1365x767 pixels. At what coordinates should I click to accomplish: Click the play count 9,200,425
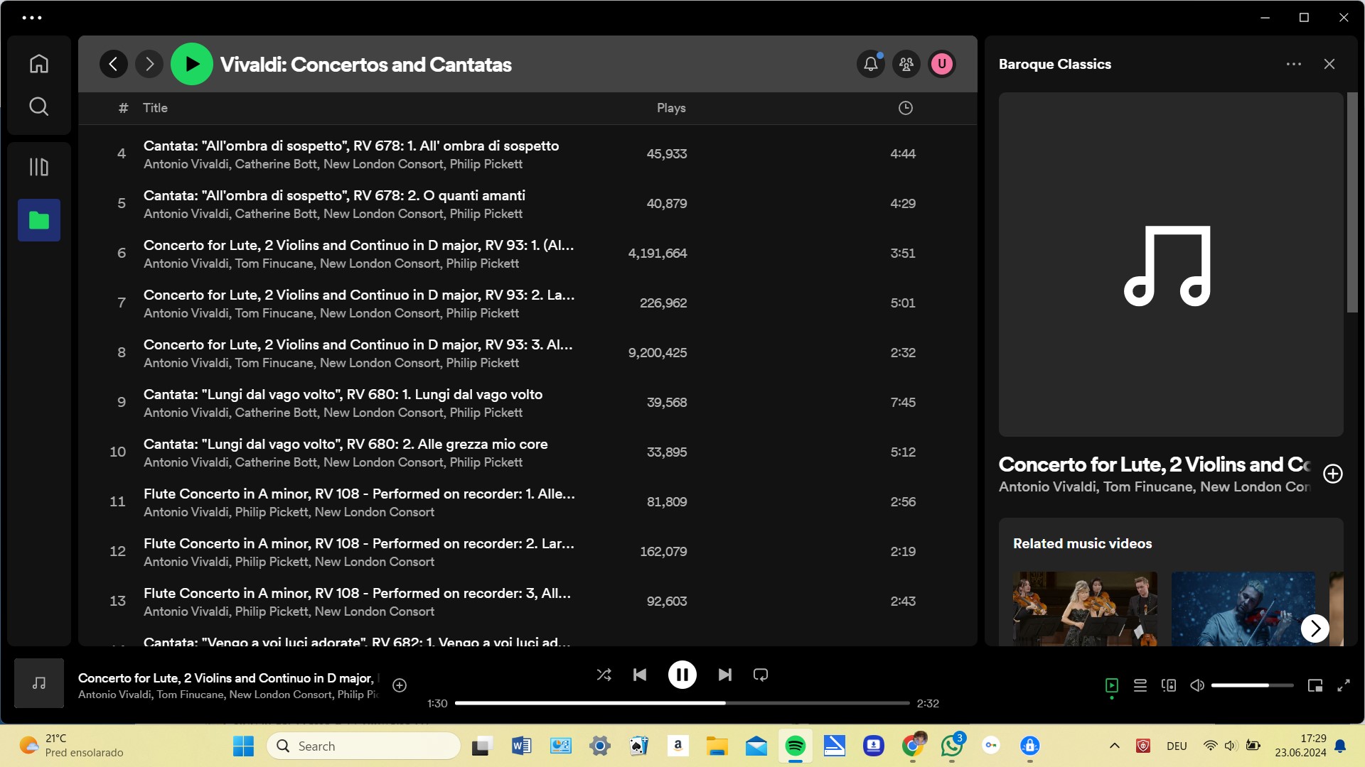(x=658, y=353)
